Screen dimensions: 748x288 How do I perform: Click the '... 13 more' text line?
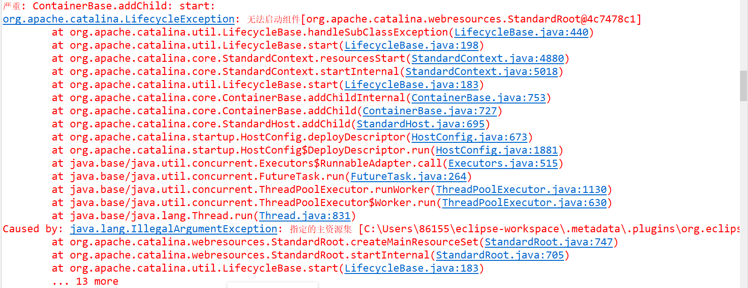[x=85, y=281]
